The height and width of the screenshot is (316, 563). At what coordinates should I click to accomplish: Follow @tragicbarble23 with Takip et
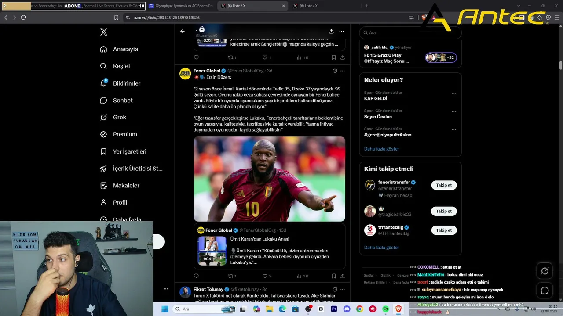(444, 211)
